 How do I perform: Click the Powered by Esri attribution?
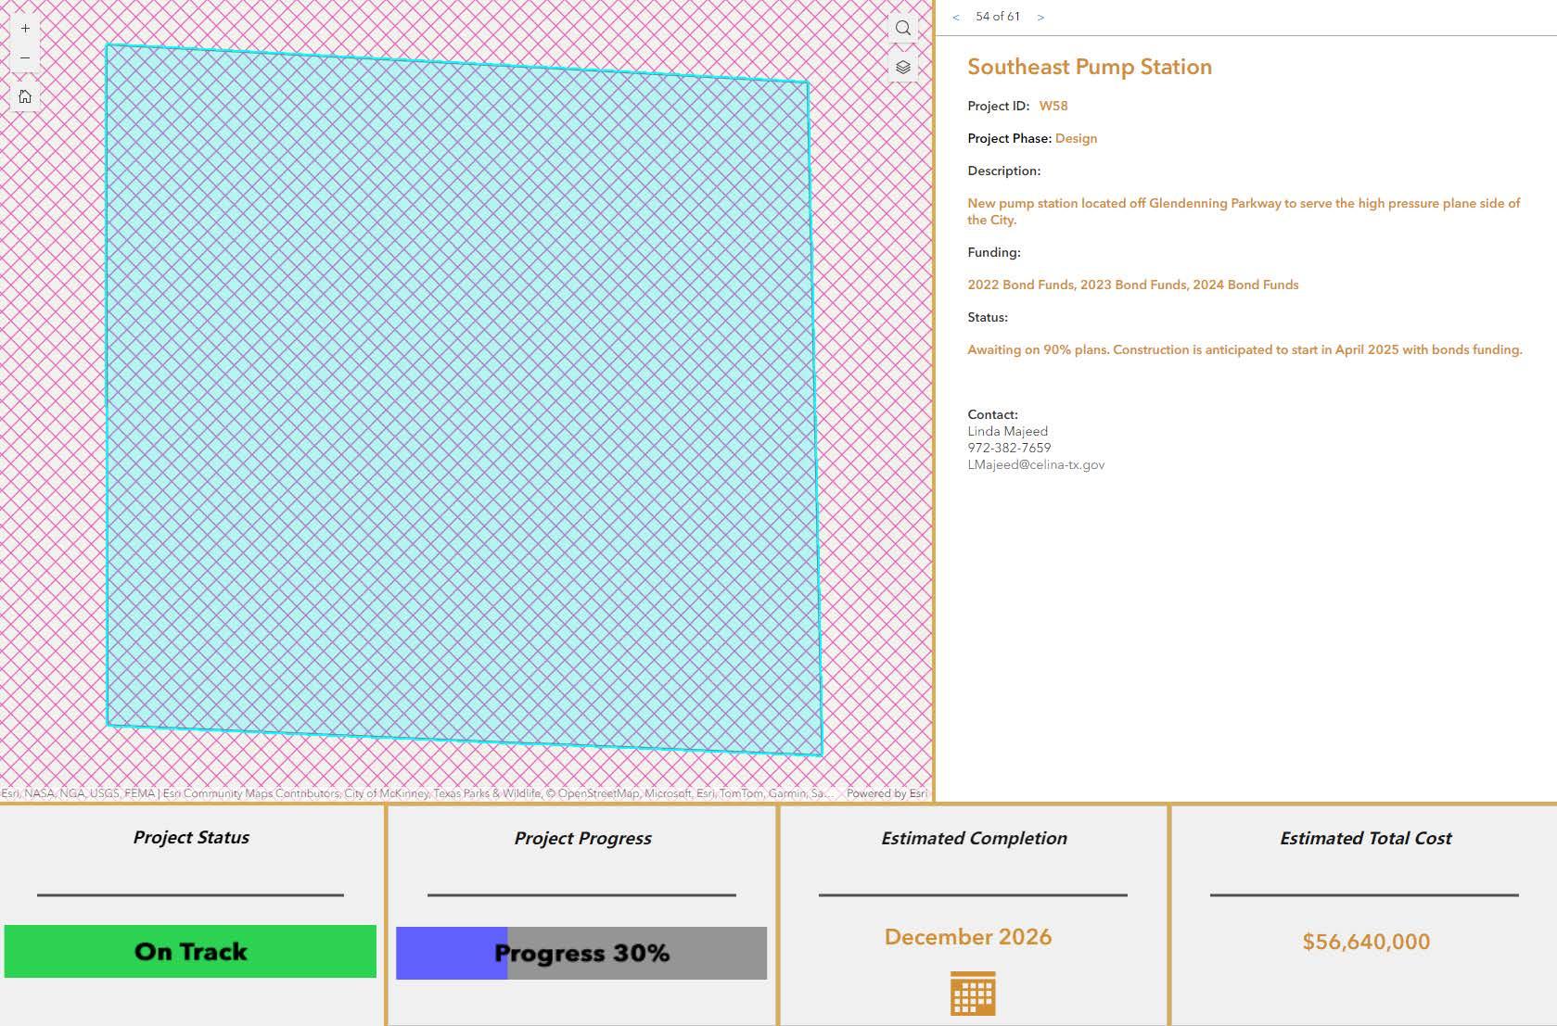pyautogui.click(x=887, y=793)
